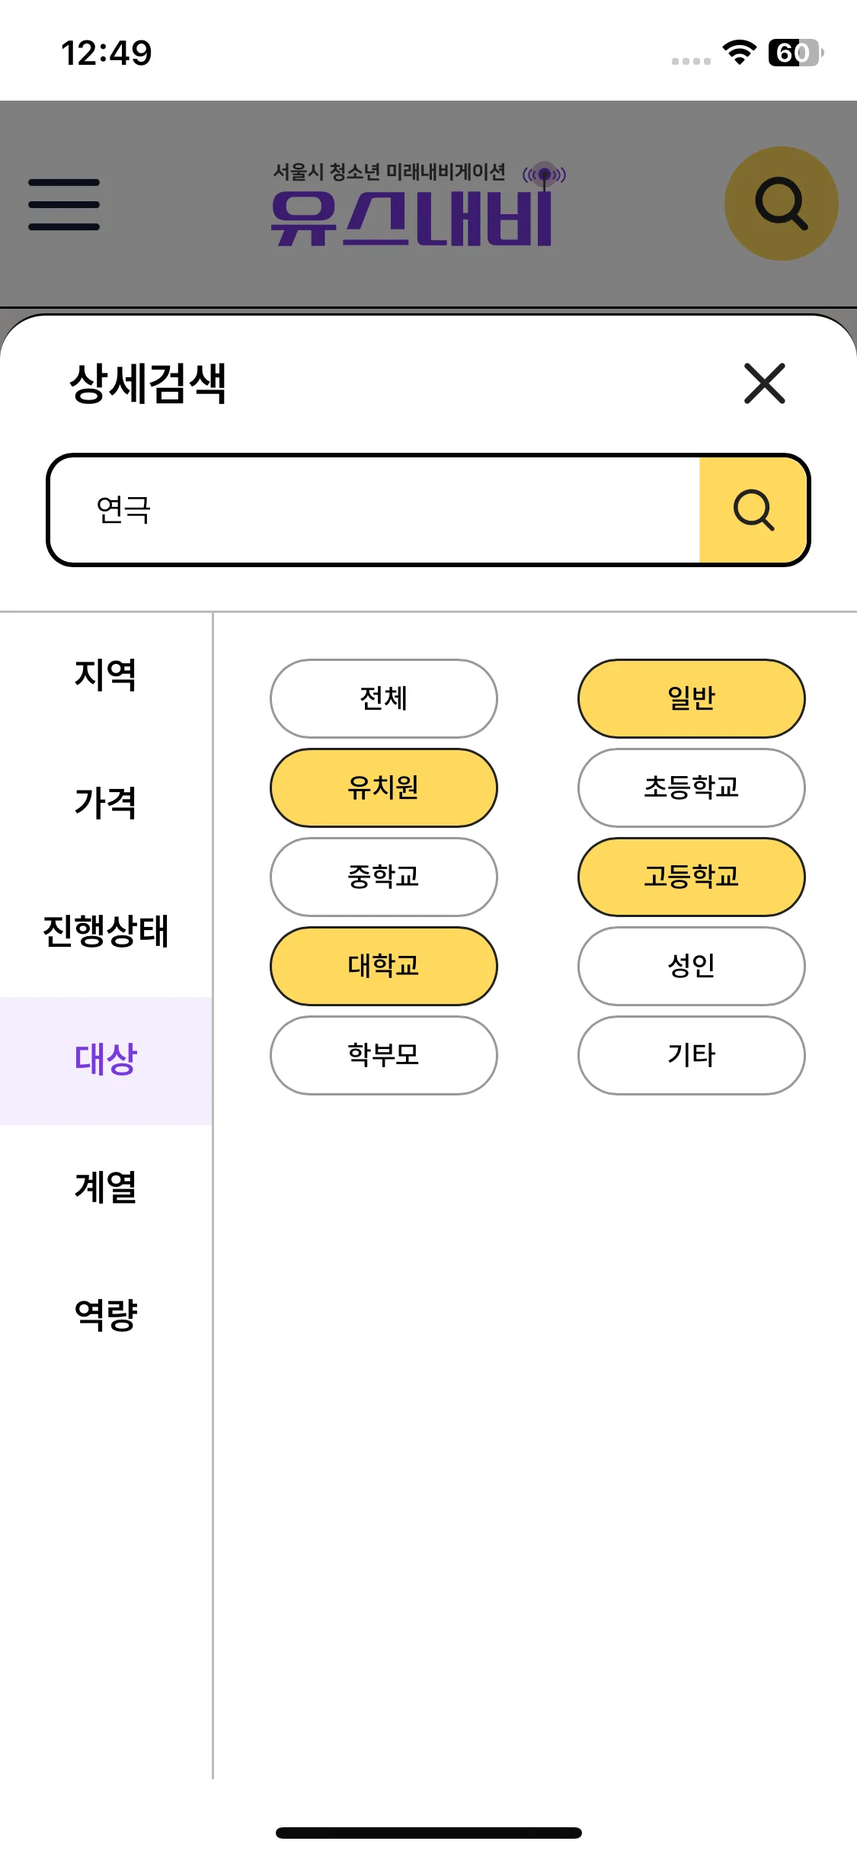Select the 학부모 chip
Viewport: 857px width, 1857px height.
384,1055
